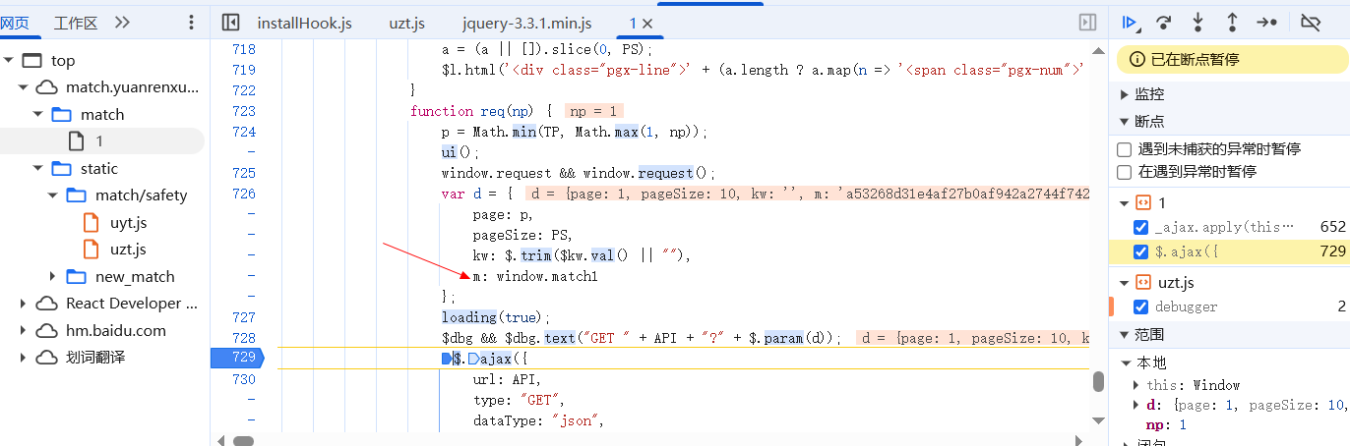The height and width of the screenshot is (446, 1350).
Task: Click the file icon of breakpoint group 1
Action: pos(1143,203)
